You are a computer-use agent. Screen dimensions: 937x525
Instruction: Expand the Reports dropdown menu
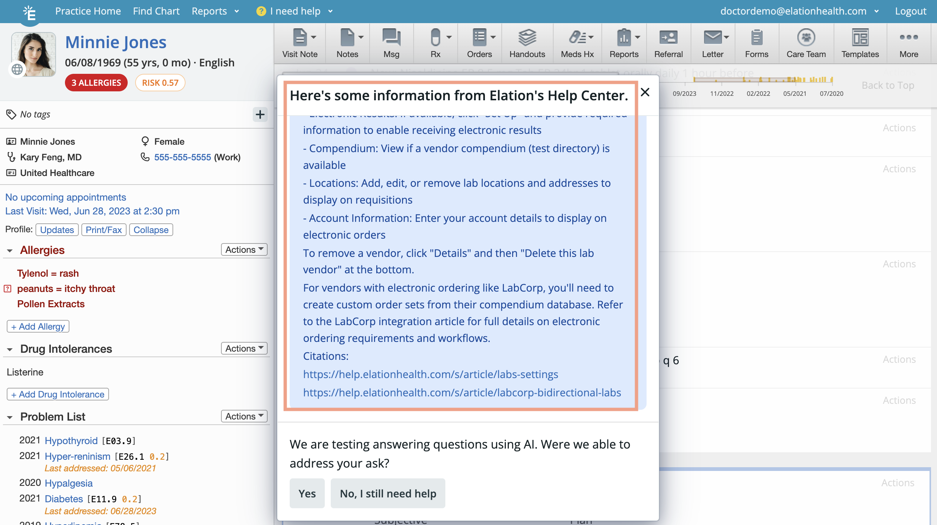point(216,11)
